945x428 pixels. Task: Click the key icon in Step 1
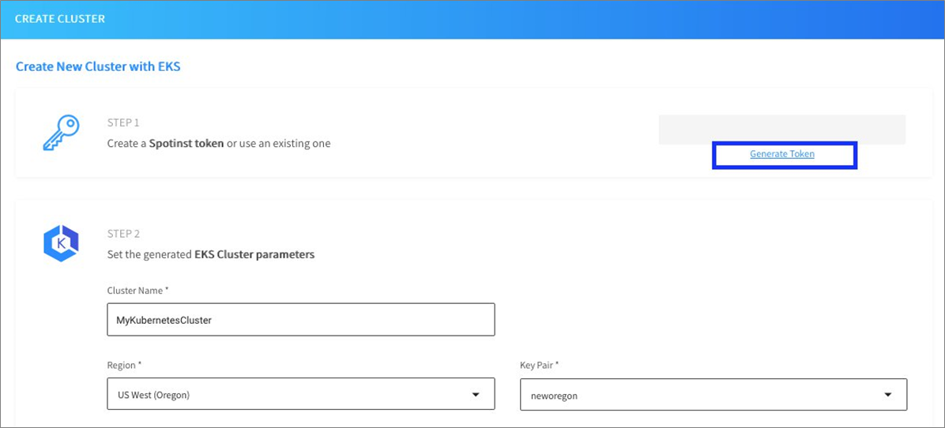[x=61, y=133]
